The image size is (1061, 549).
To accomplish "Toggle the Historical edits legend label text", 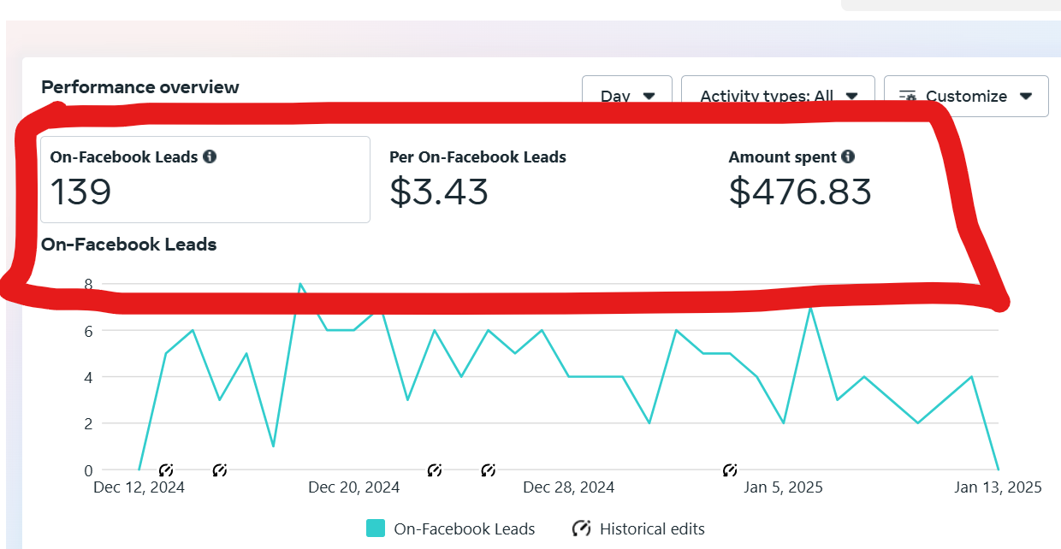I will [652, 528].
